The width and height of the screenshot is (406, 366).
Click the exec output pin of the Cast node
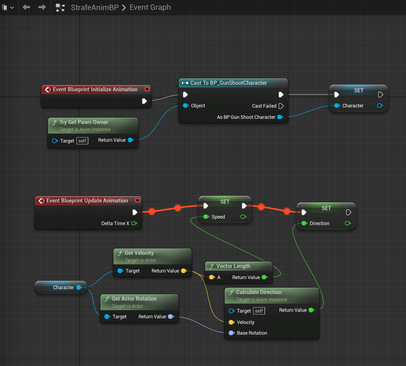click(x=281, y=95)
